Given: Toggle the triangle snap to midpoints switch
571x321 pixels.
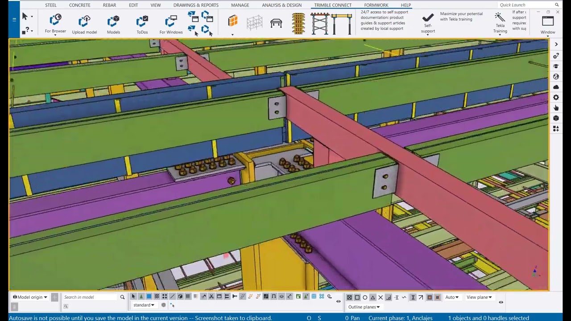Looking at the screenshot, I should point(373,297).
